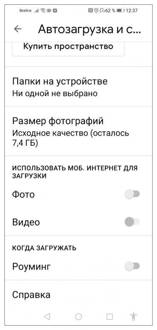Tap Исходное качество storage subtitle

coord(71,138)
